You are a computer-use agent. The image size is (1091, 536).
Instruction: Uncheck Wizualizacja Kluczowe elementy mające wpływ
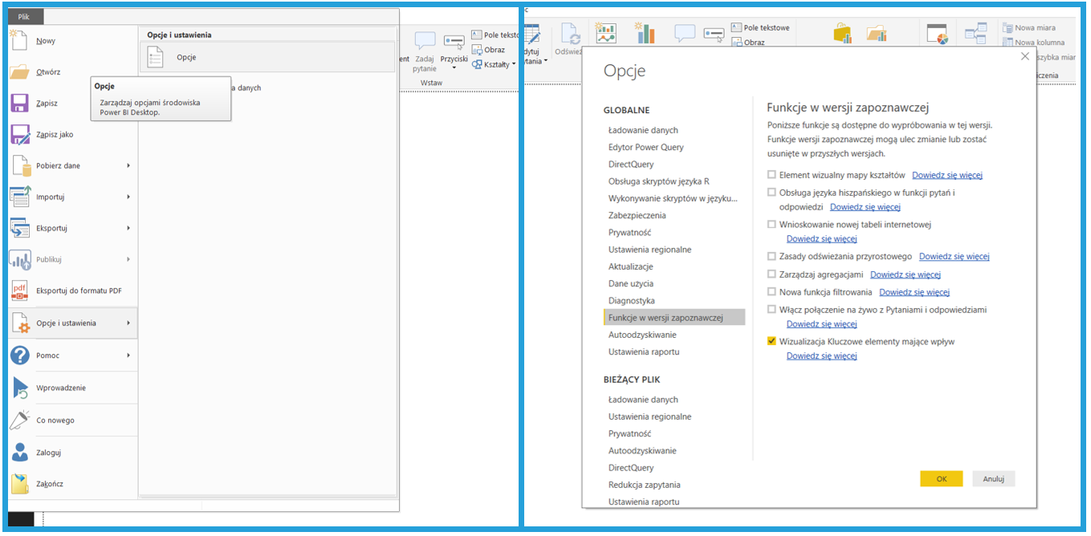(771, 342)
